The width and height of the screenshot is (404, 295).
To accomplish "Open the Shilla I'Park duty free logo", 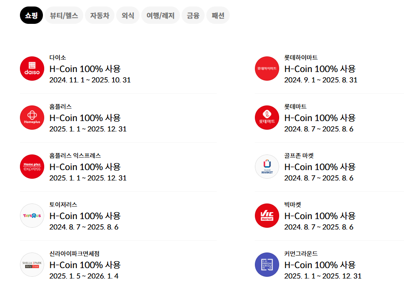I will click(x=32, y=265).
